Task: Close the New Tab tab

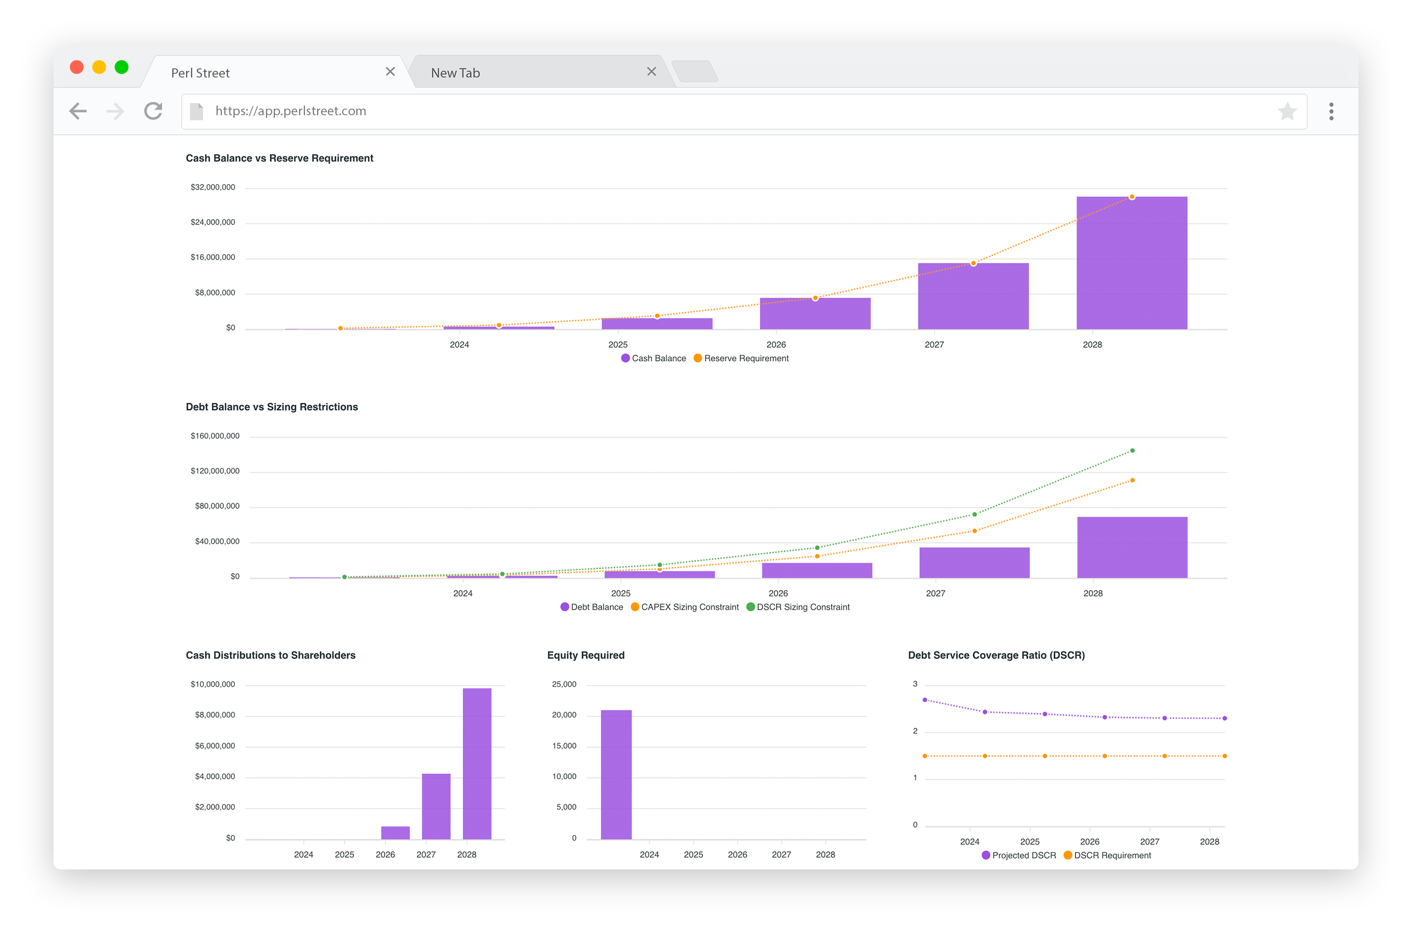Action: tap(651, 72)
